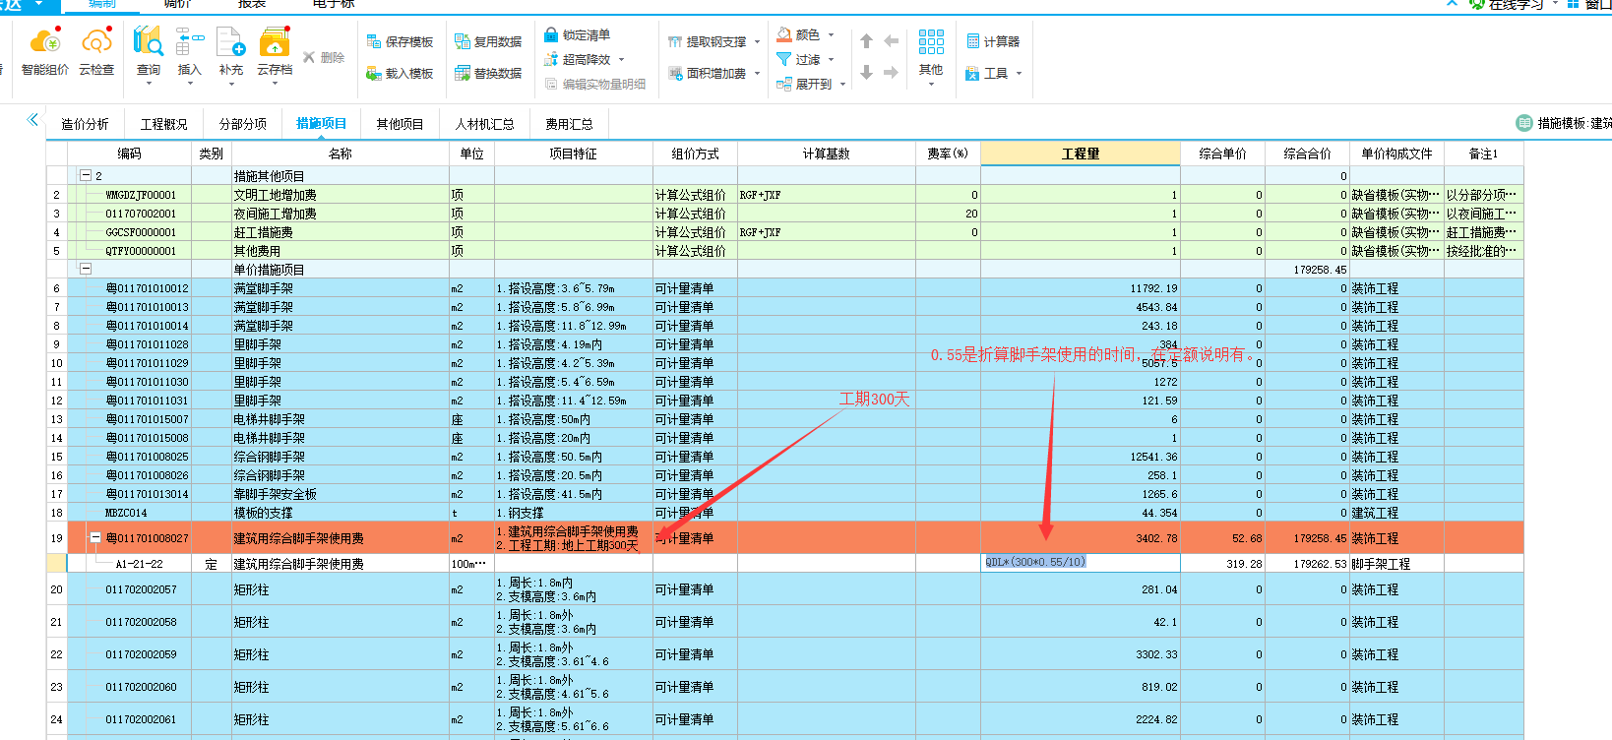Switch to 工程概况 tab
Screen dimensions: 1612x740
click(x=163, y=124)
